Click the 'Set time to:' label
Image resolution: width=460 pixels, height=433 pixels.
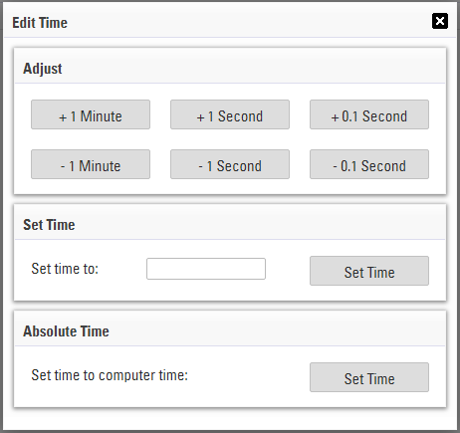65,269
